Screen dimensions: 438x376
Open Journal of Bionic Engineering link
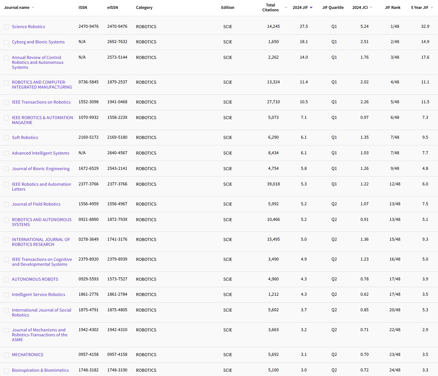click(41, 169)
